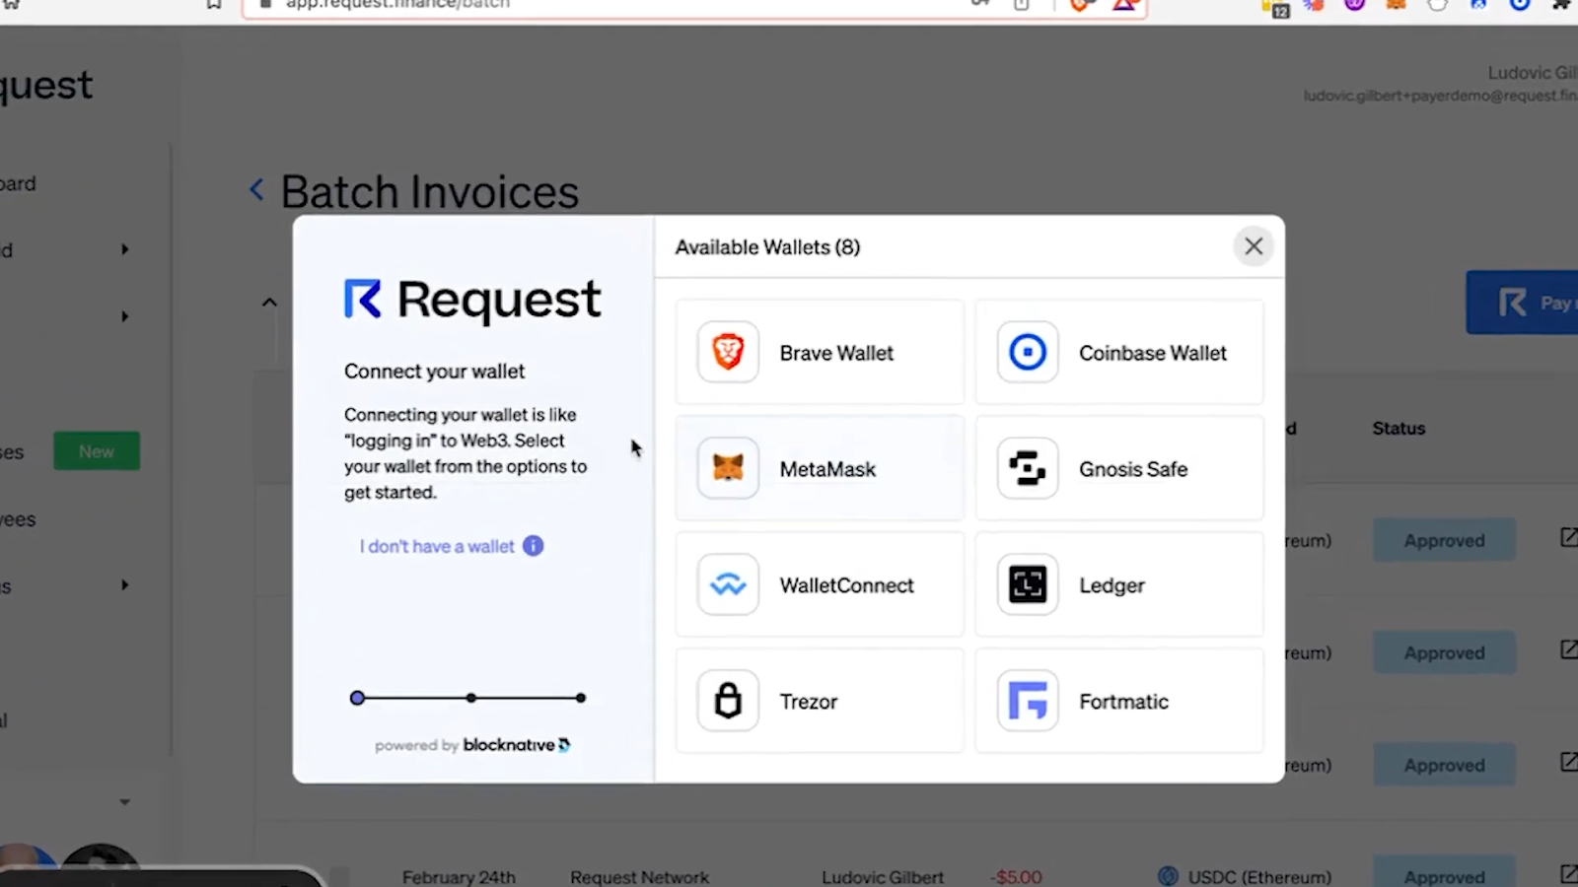Click the Pay button behind the dialog
This screenshot has width=1578, height=887.
point(1522,303)
